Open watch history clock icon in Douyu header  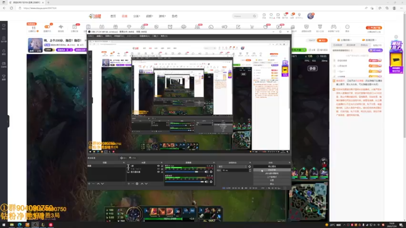click(x=264, y=15)
